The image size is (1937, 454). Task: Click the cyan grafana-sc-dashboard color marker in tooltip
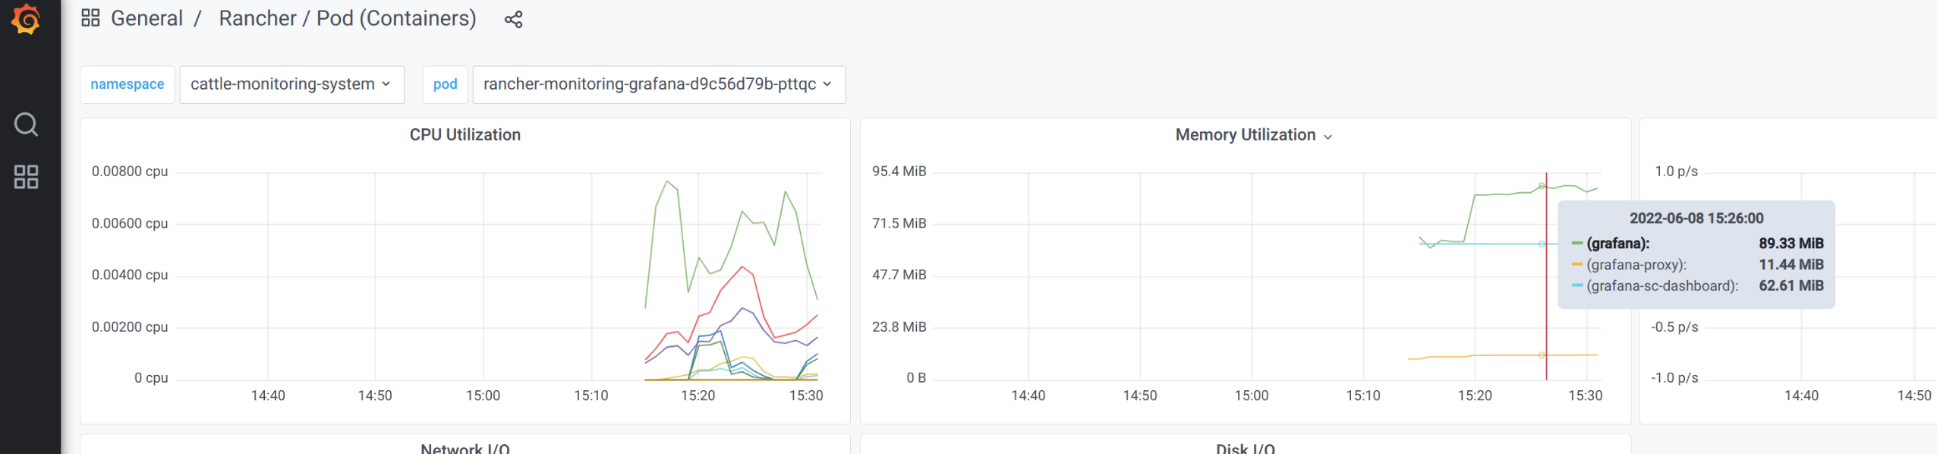[x=1576, y=286]
